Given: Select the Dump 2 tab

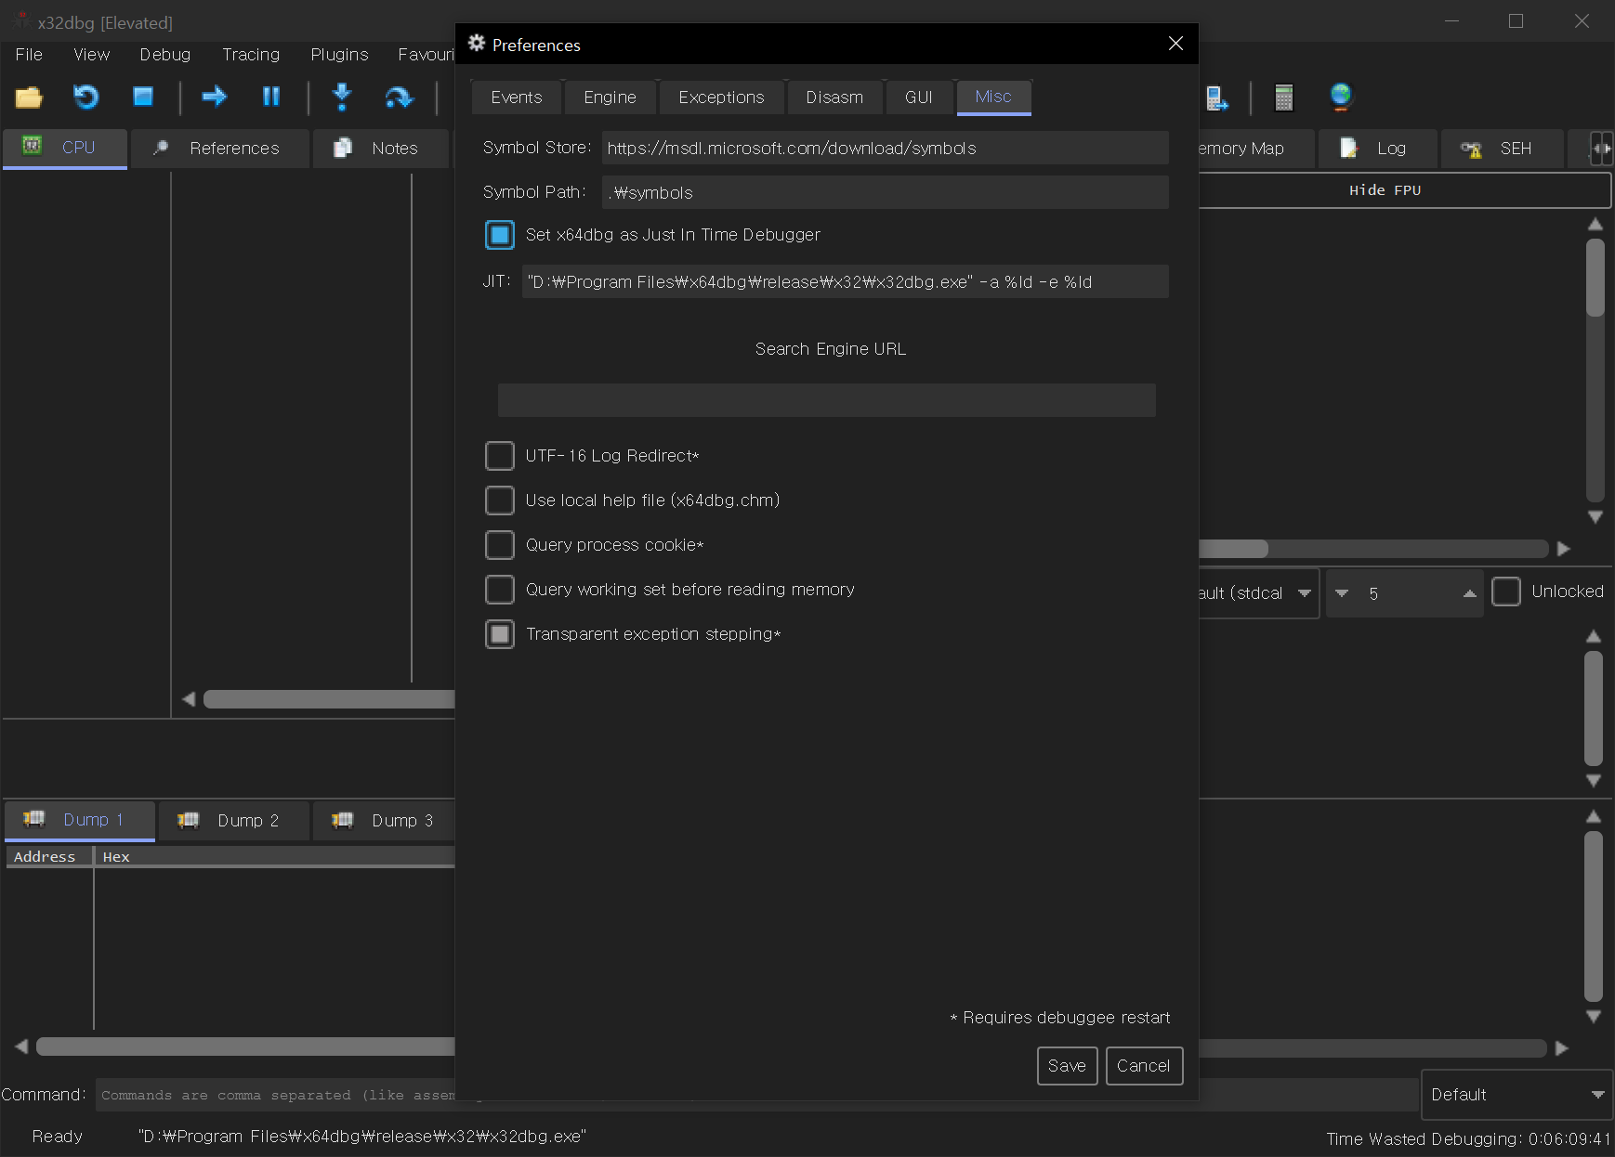Looking at the screenshot, I should 234,821.
